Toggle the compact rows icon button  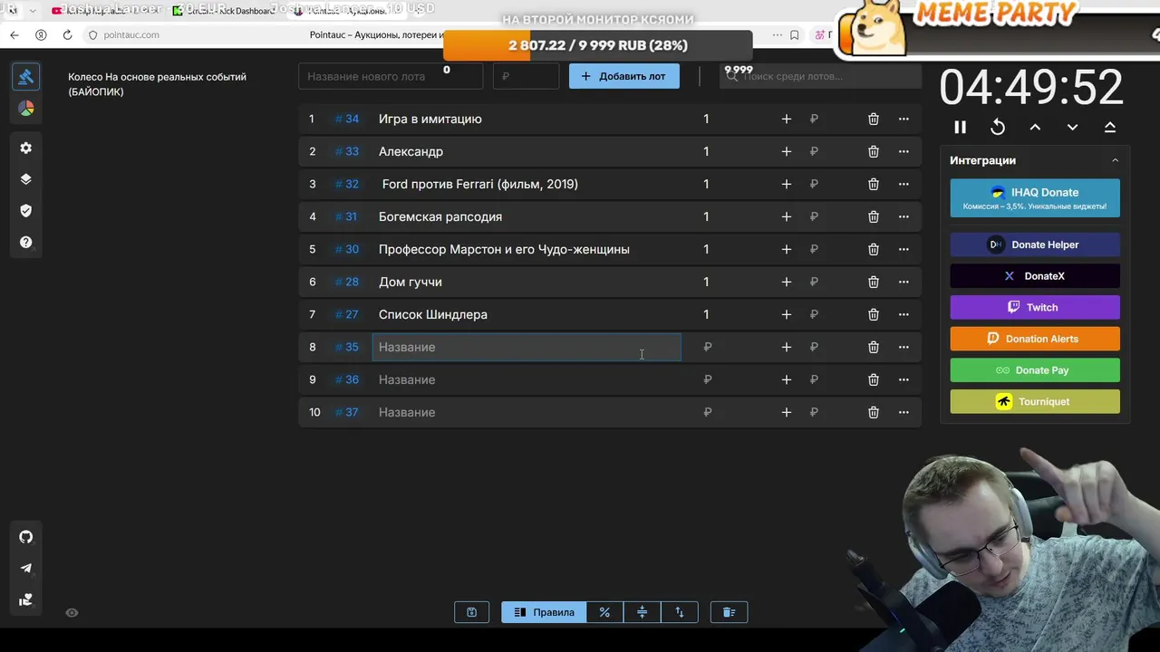pos(642,612)
